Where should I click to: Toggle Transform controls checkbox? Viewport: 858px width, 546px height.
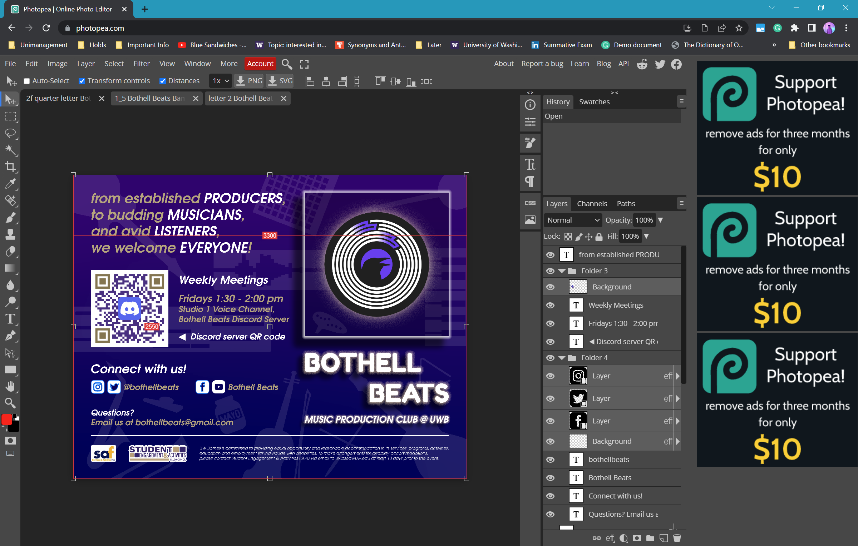tap(82, 81)
